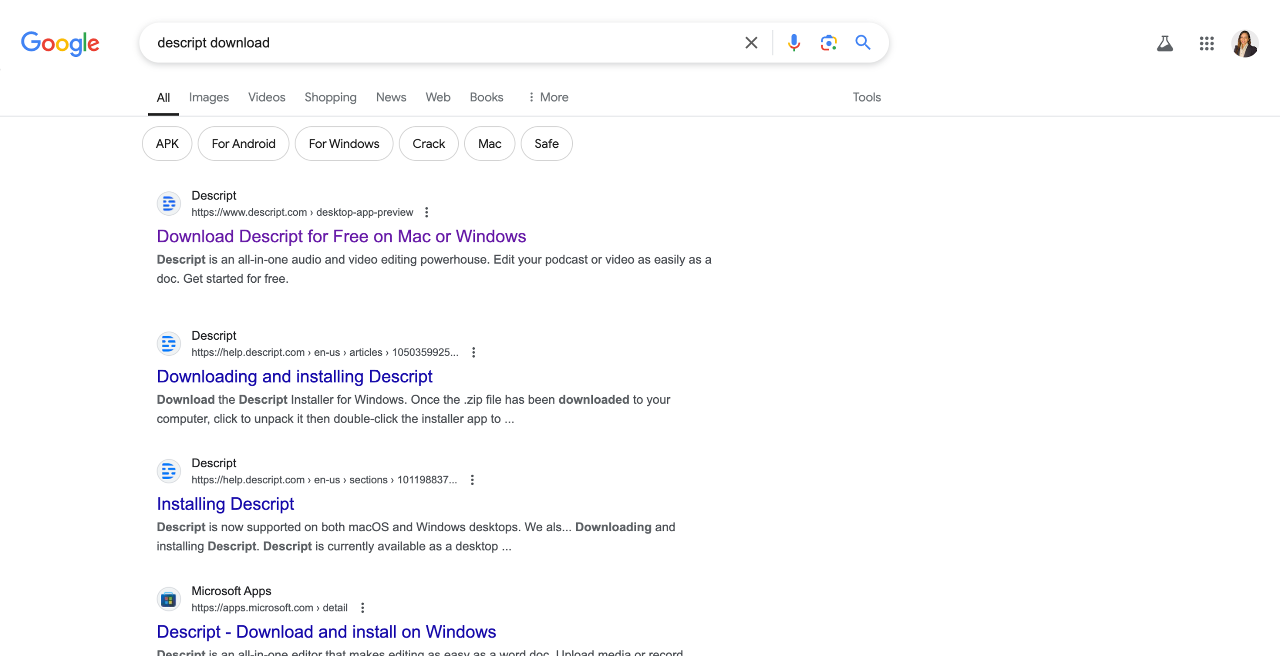This screenshot has width=1280, height=656.
Task: Open three-dot menu for Microsoft Apps result
Action: pyautogui.click(x=362, y=608)
